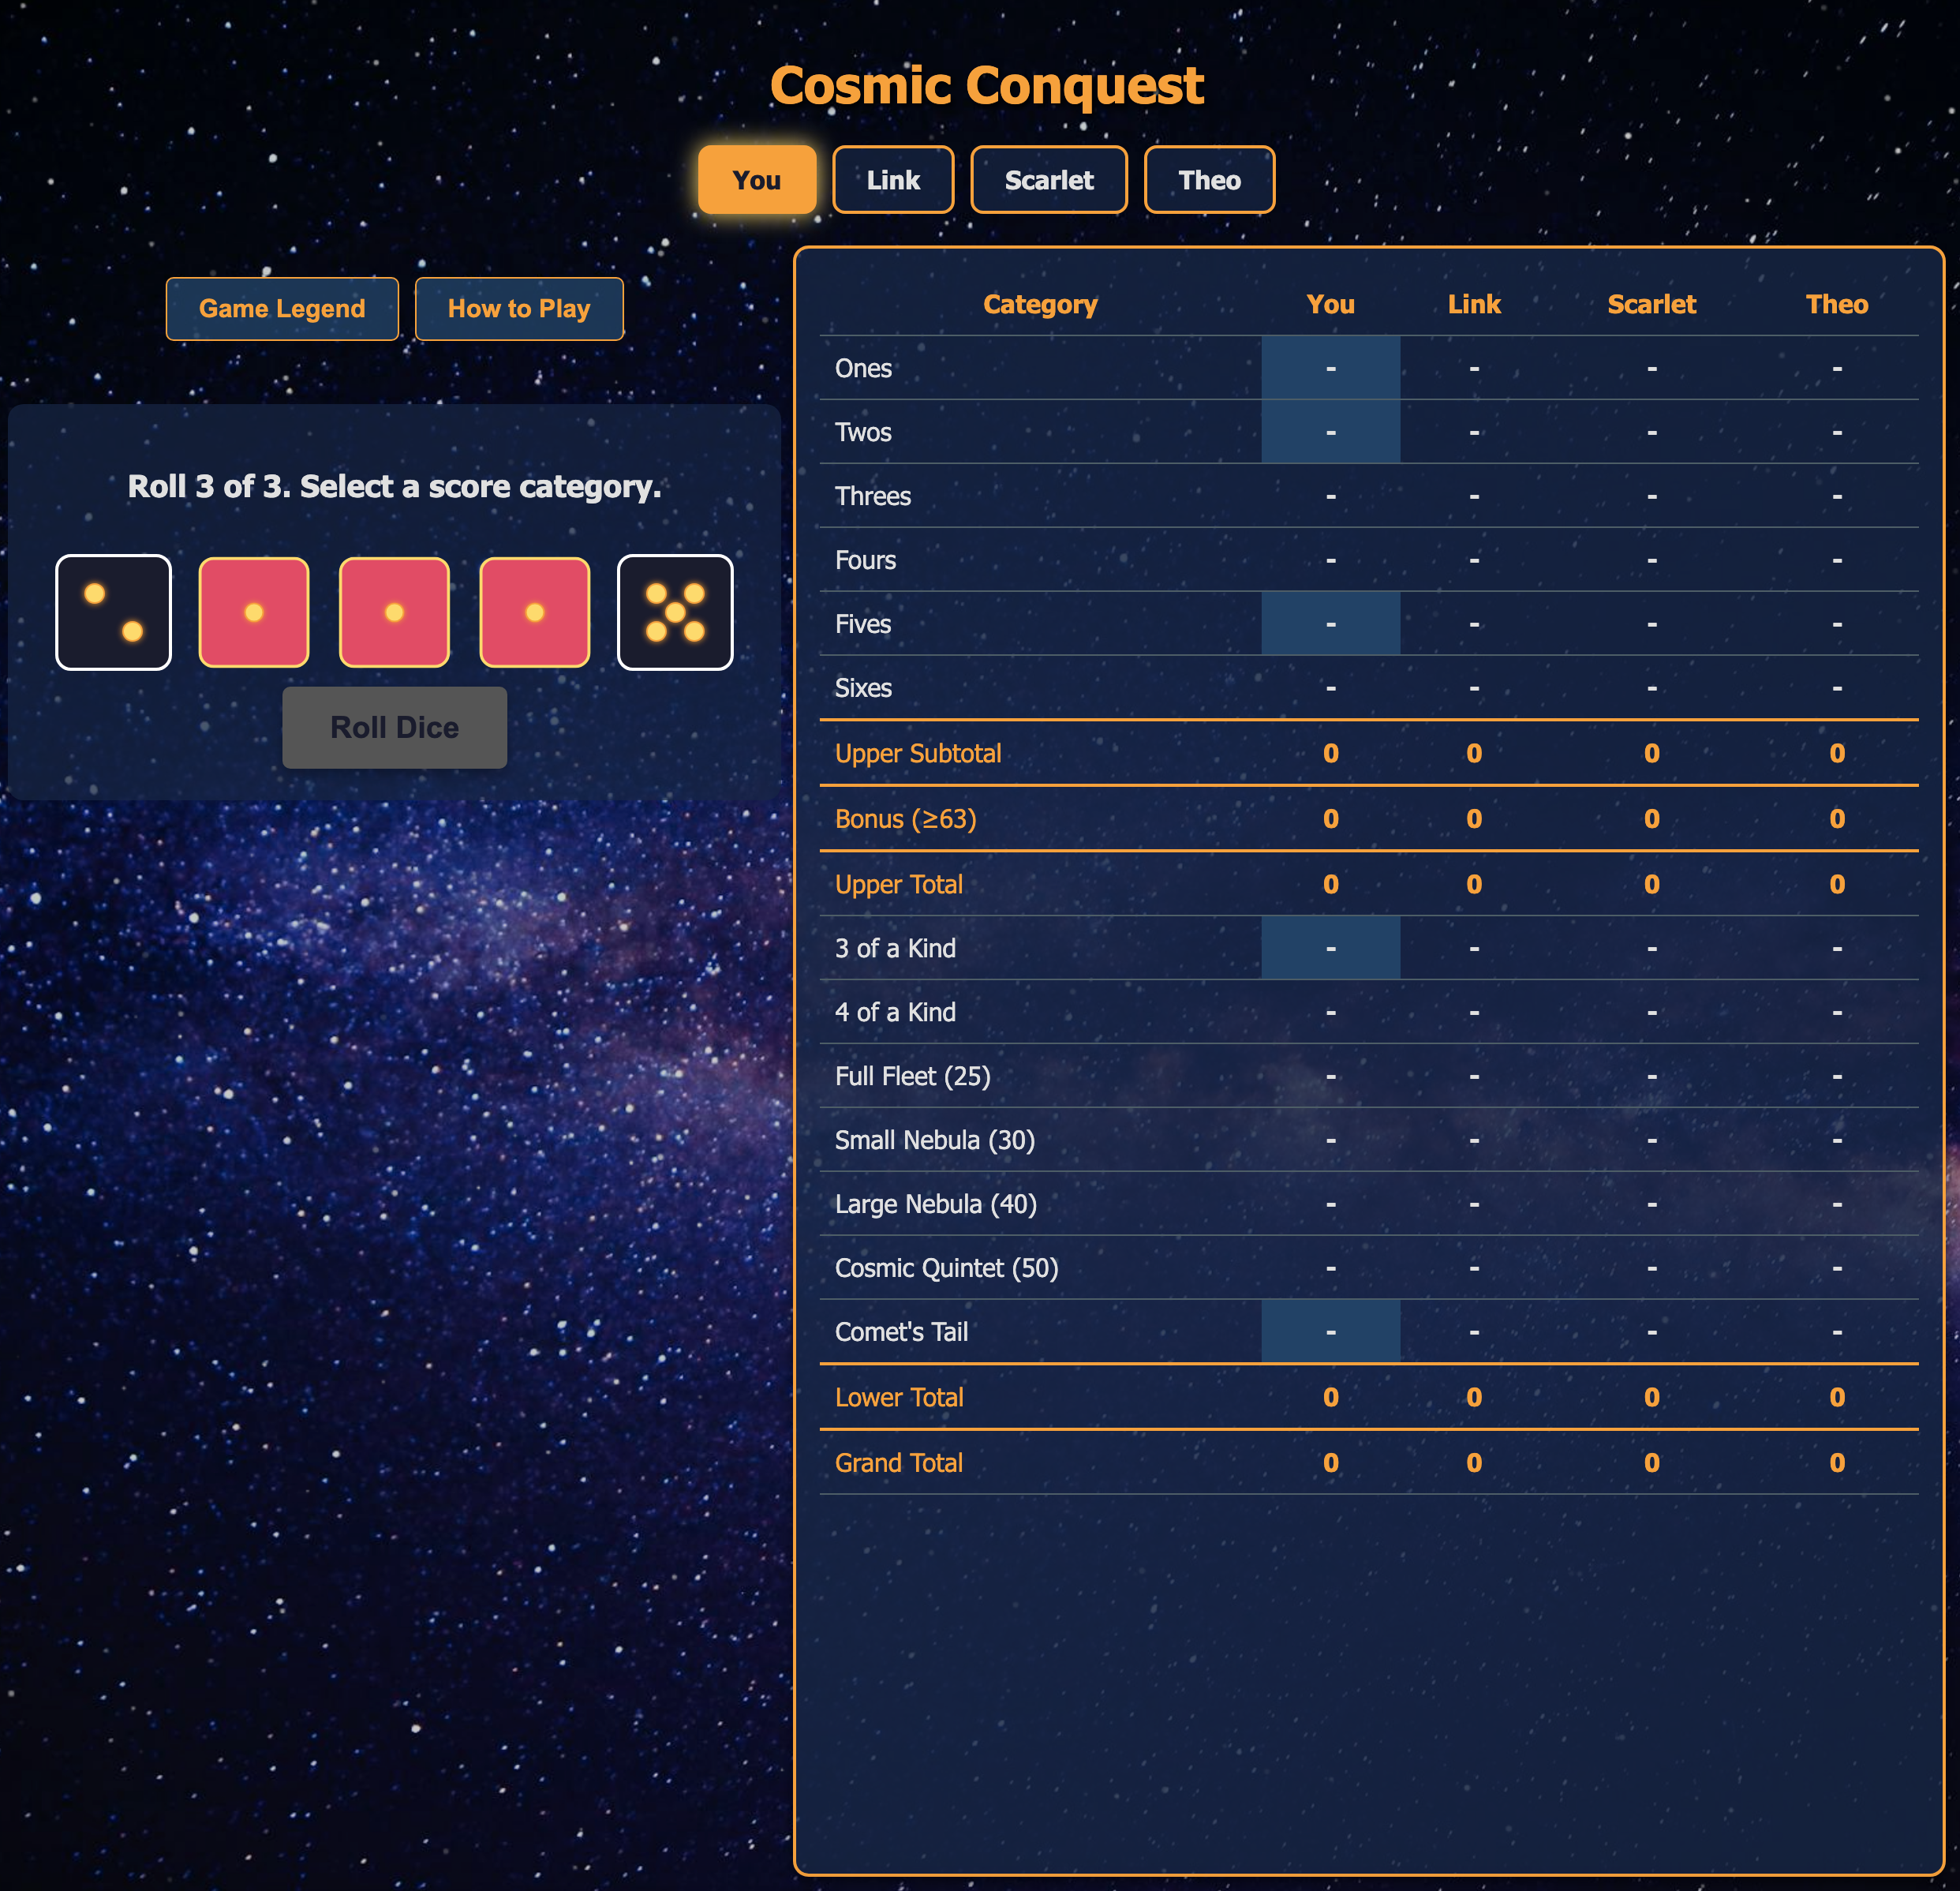Viewport: 1960px width, 1891px height.
Task: Select the Full Fleet category
Action: [x=1331, y=1076]
